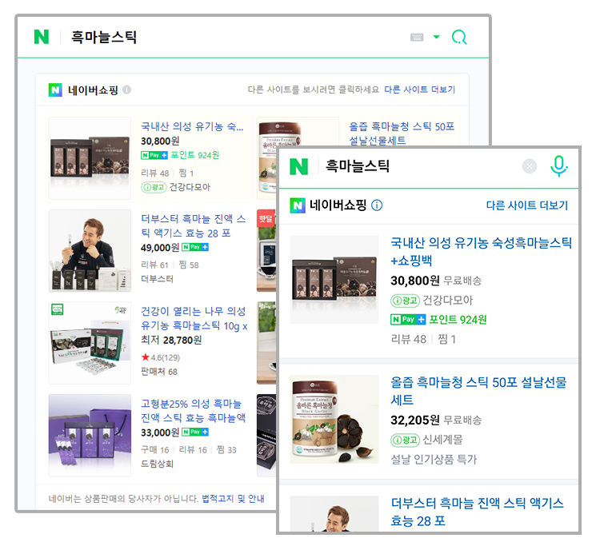This screenshot has width=592, height=550.
Task: Open the on-screen keyboard icon in desktop search bar
Action: [x=417, y=37]
